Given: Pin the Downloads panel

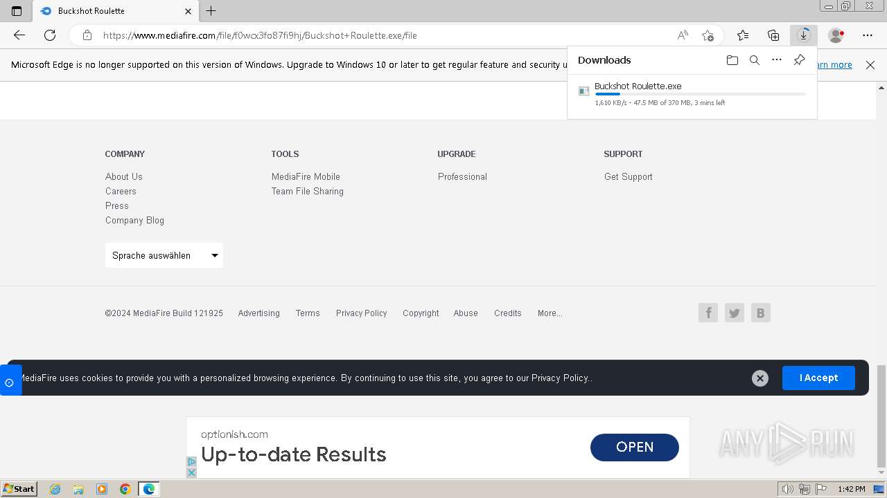Looking at the screenshot, I should (x=799, y=60).
